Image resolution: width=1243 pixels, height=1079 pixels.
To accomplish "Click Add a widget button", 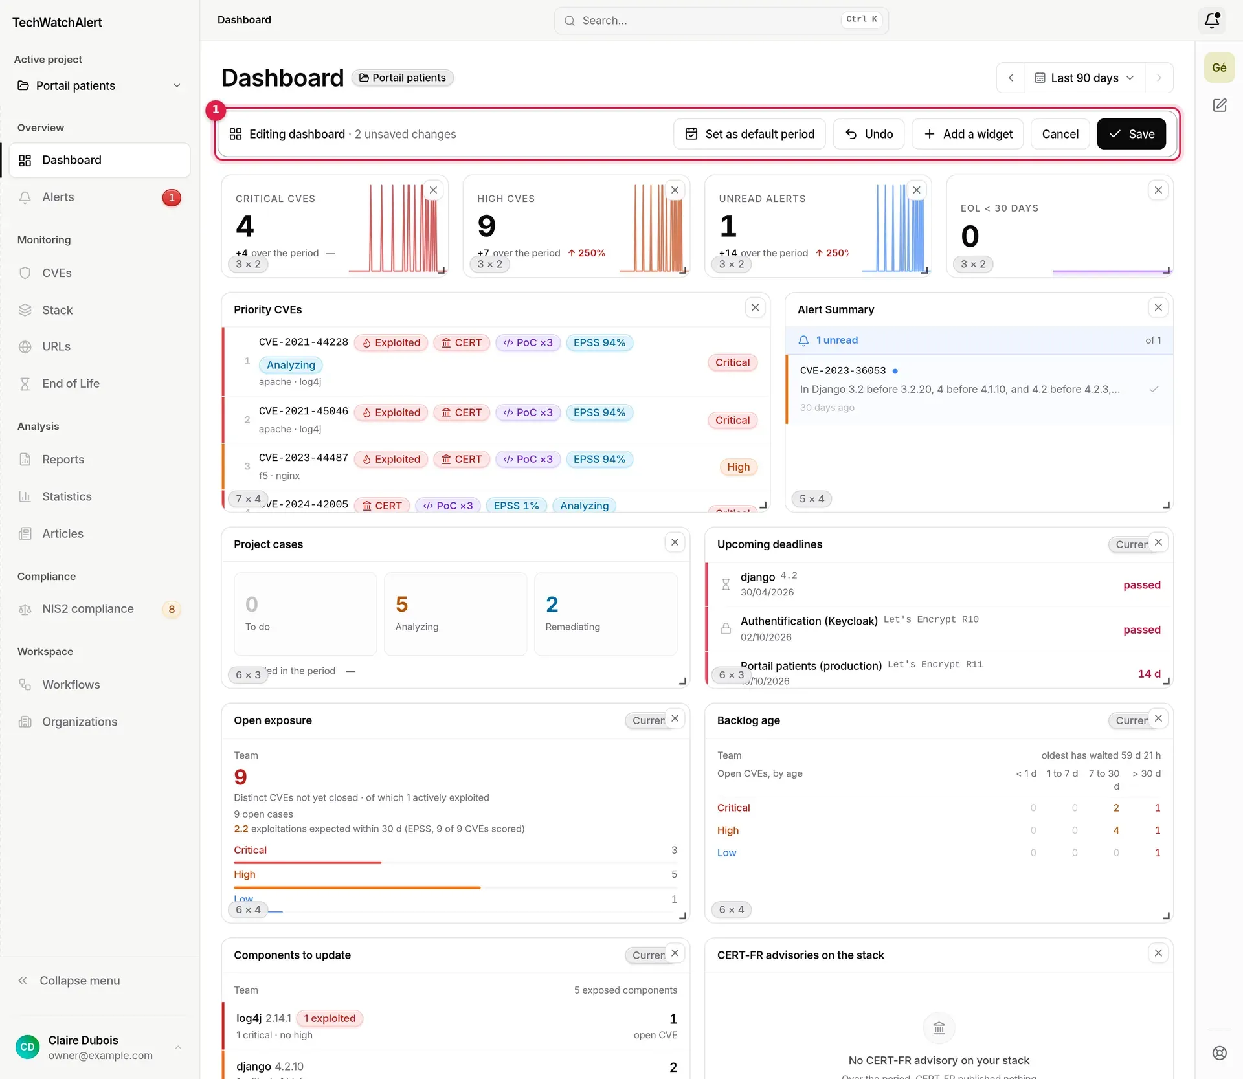I will [967, 134].
